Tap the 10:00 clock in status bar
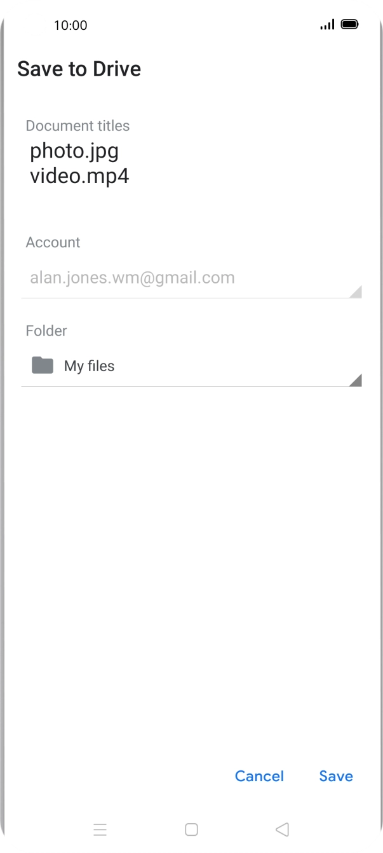The image size is (383, 853). pos(71,25)
